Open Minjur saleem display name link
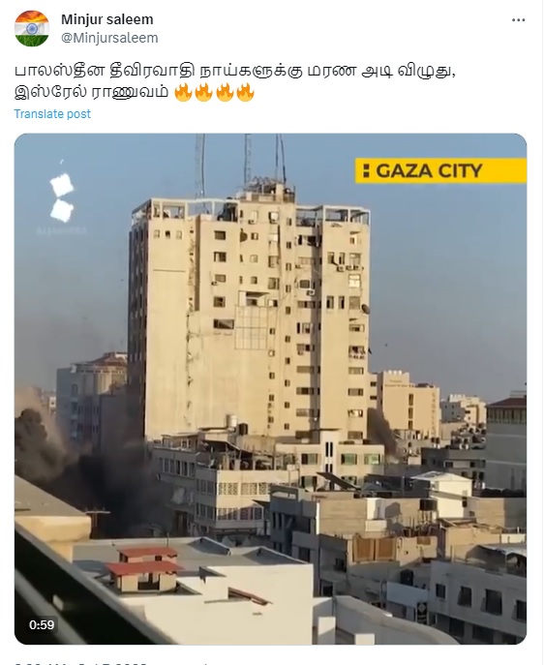544x665 pixels. 106,19
